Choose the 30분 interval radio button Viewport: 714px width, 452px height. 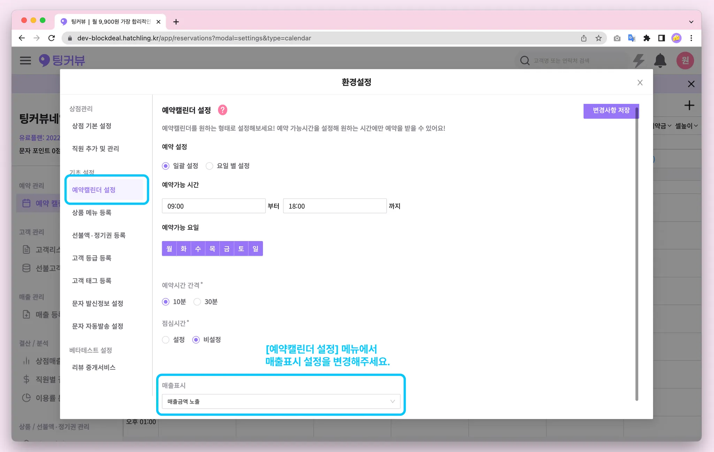[x=197, y=302]
